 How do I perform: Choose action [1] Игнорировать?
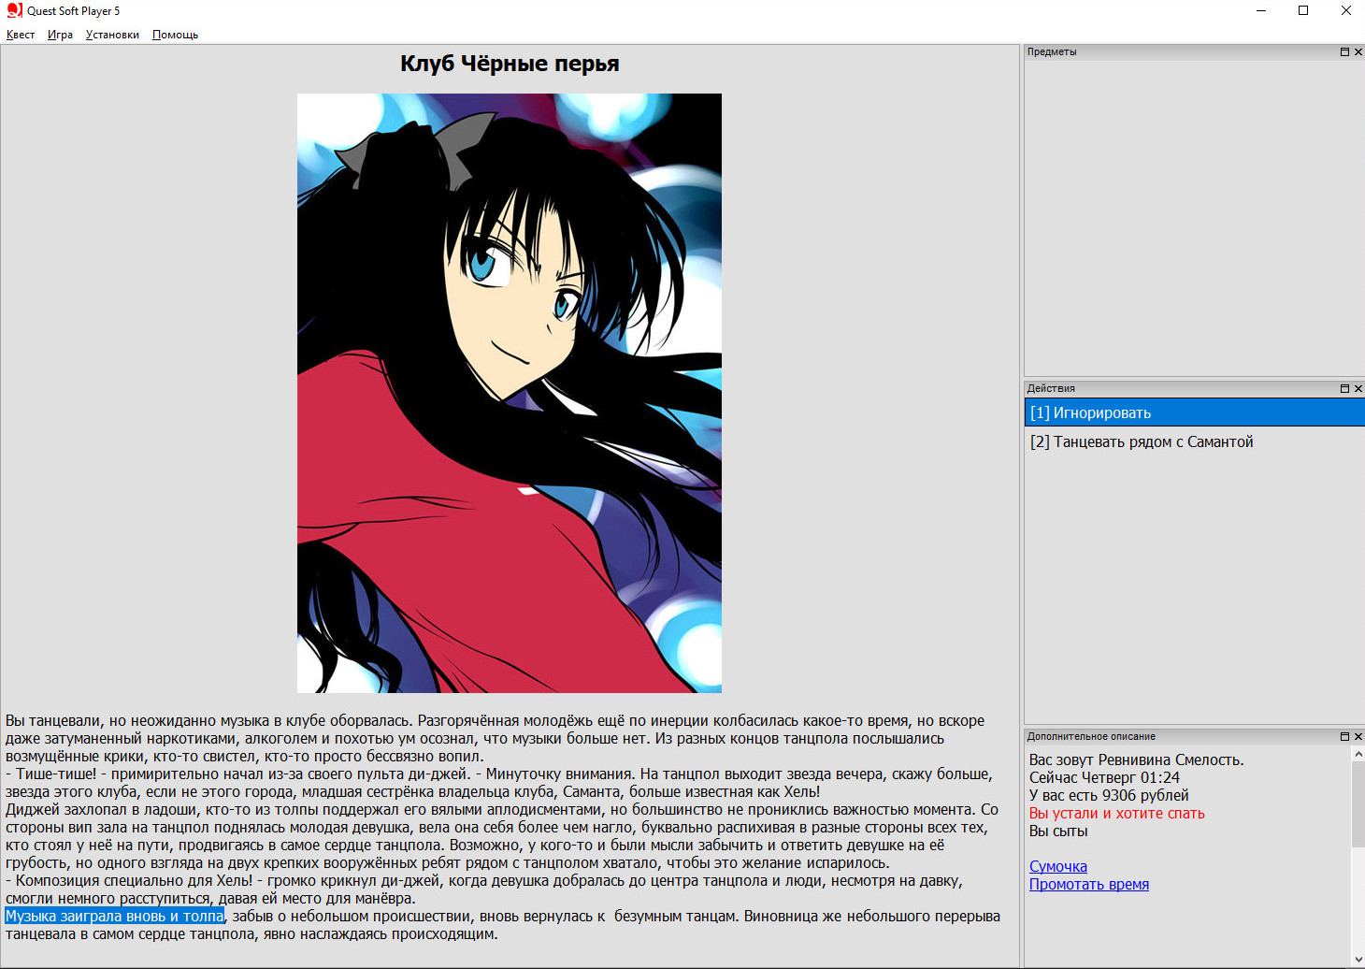(x=1194, y=412)
